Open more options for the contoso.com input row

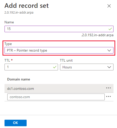pos(108,97)
